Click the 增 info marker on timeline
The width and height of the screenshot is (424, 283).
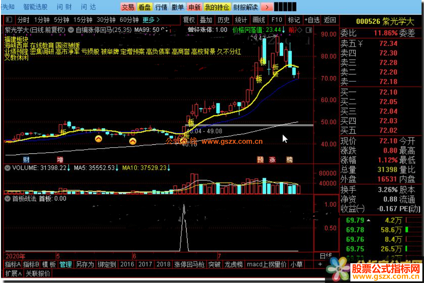click(60, 160)
